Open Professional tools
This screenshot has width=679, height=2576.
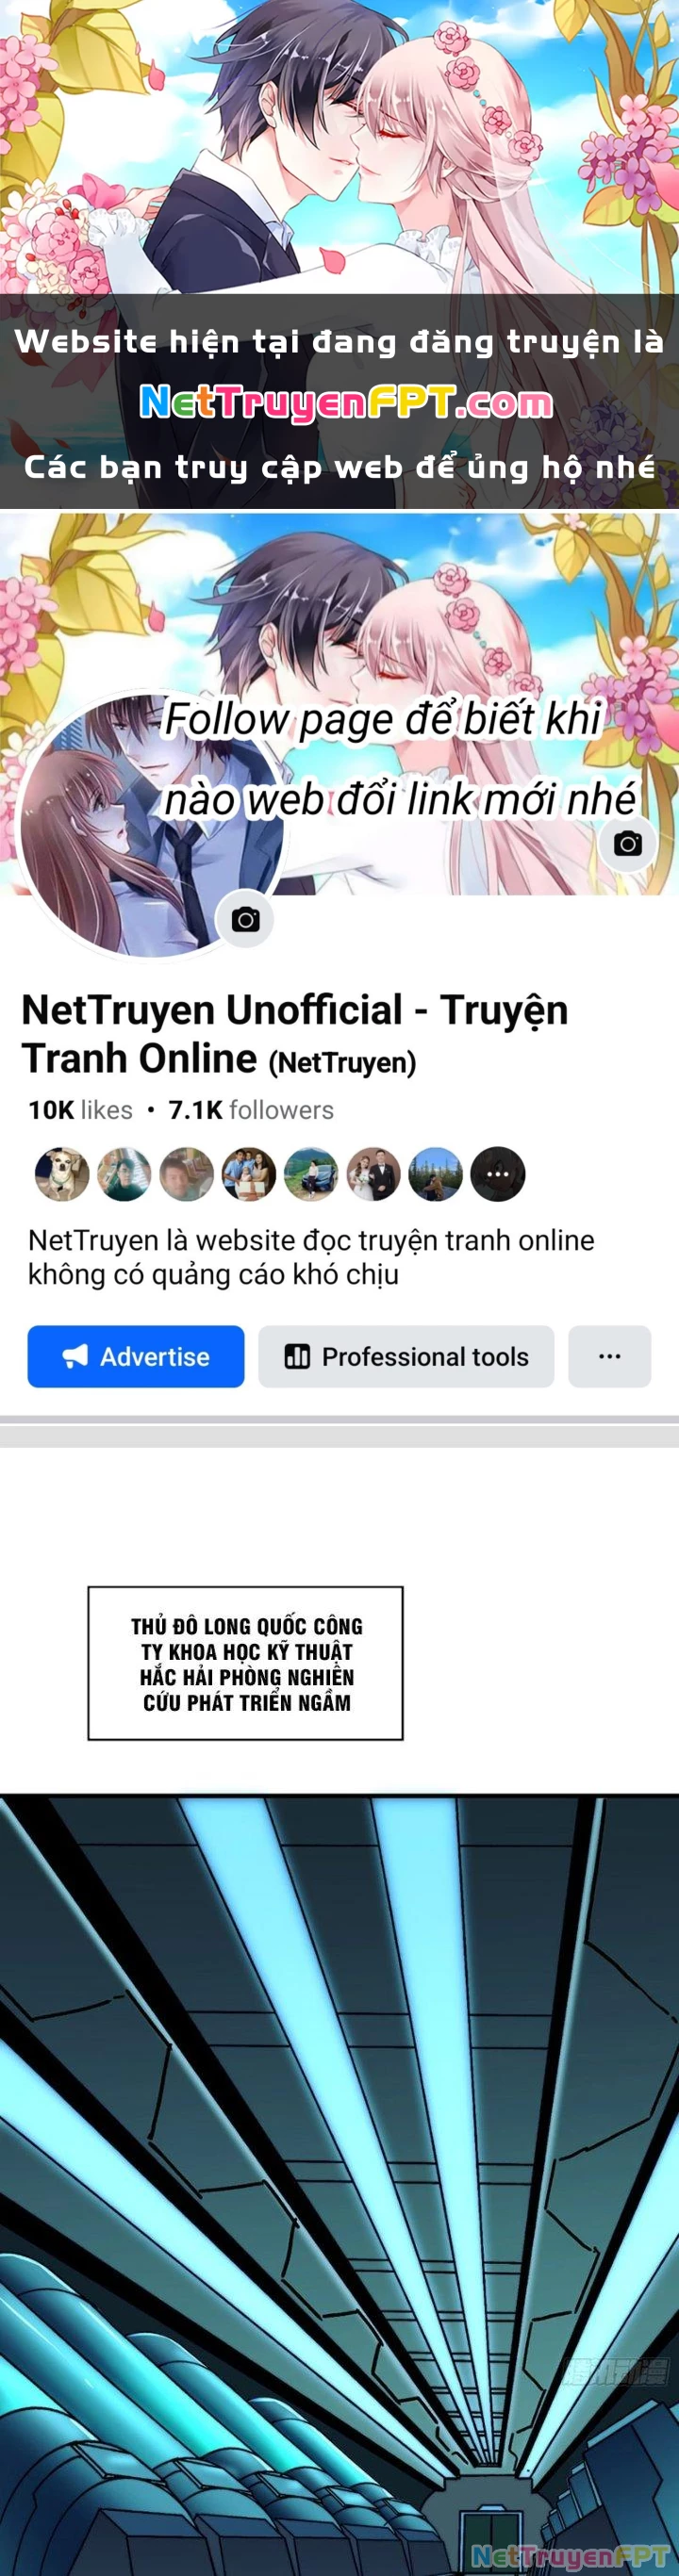[x=406, y=1356]
